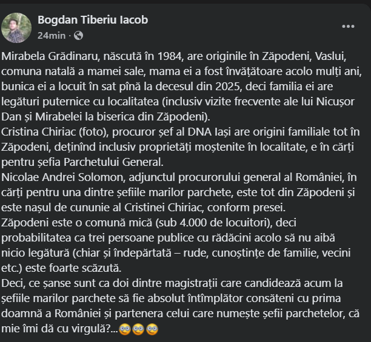Open the three-dot post options menu
Viewport: 371px width, 342px height.
click(x=348, y=27)
